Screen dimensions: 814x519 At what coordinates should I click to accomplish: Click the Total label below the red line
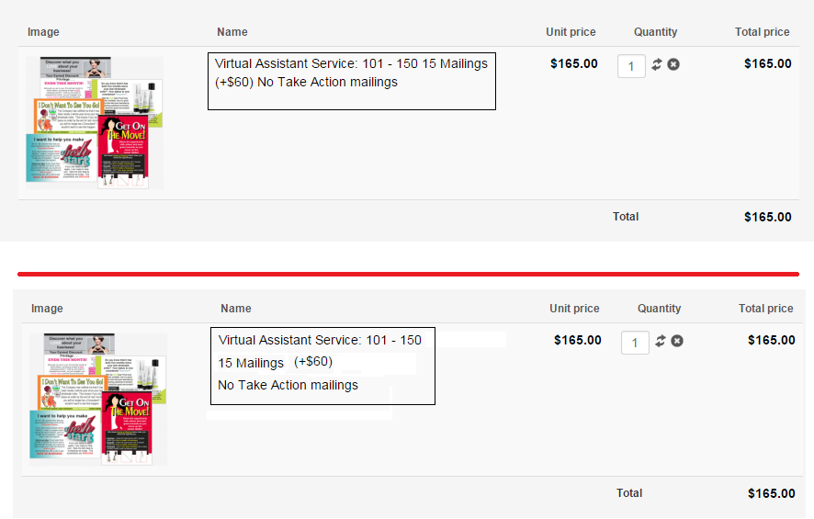629,493
